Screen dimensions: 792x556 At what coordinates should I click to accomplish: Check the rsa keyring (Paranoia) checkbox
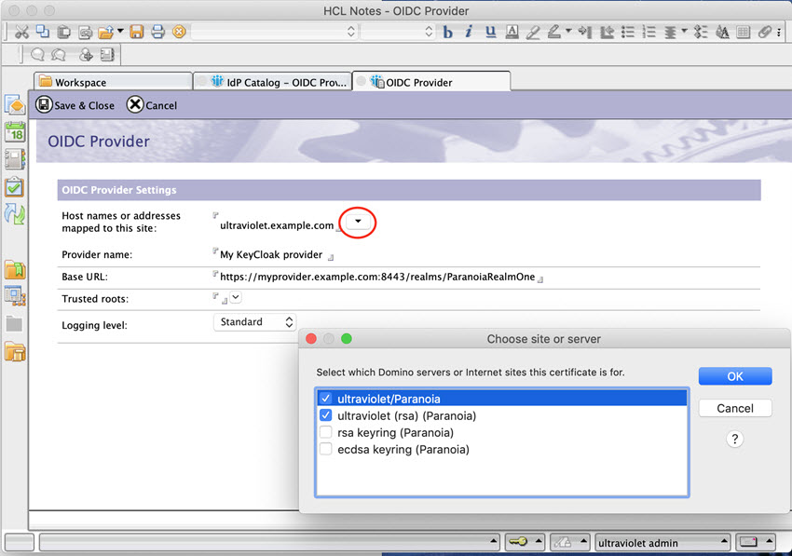coord(326,432)
